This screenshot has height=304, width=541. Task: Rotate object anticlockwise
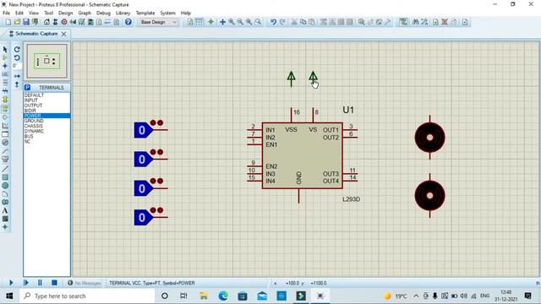coord(17,57)
